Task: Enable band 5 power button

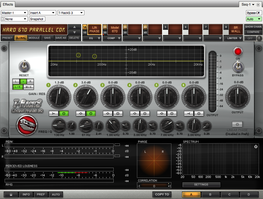Action: [172, 114]
